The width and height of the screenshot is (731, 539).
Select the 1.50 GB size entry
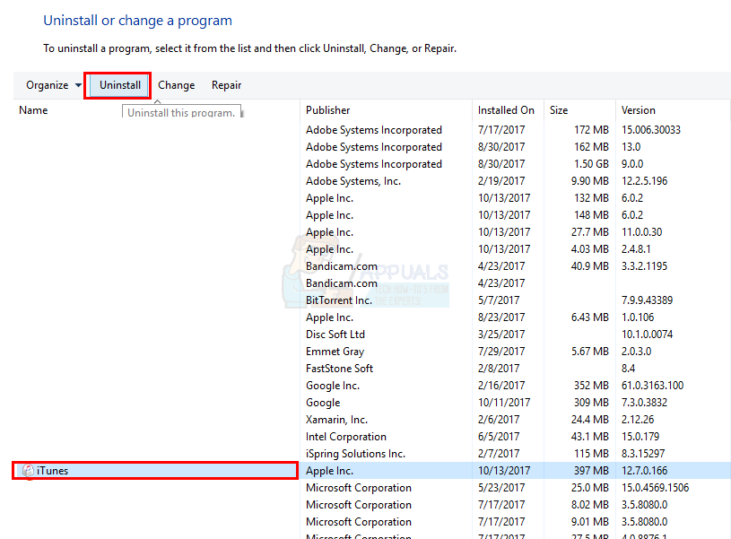(x=591, y=164)
